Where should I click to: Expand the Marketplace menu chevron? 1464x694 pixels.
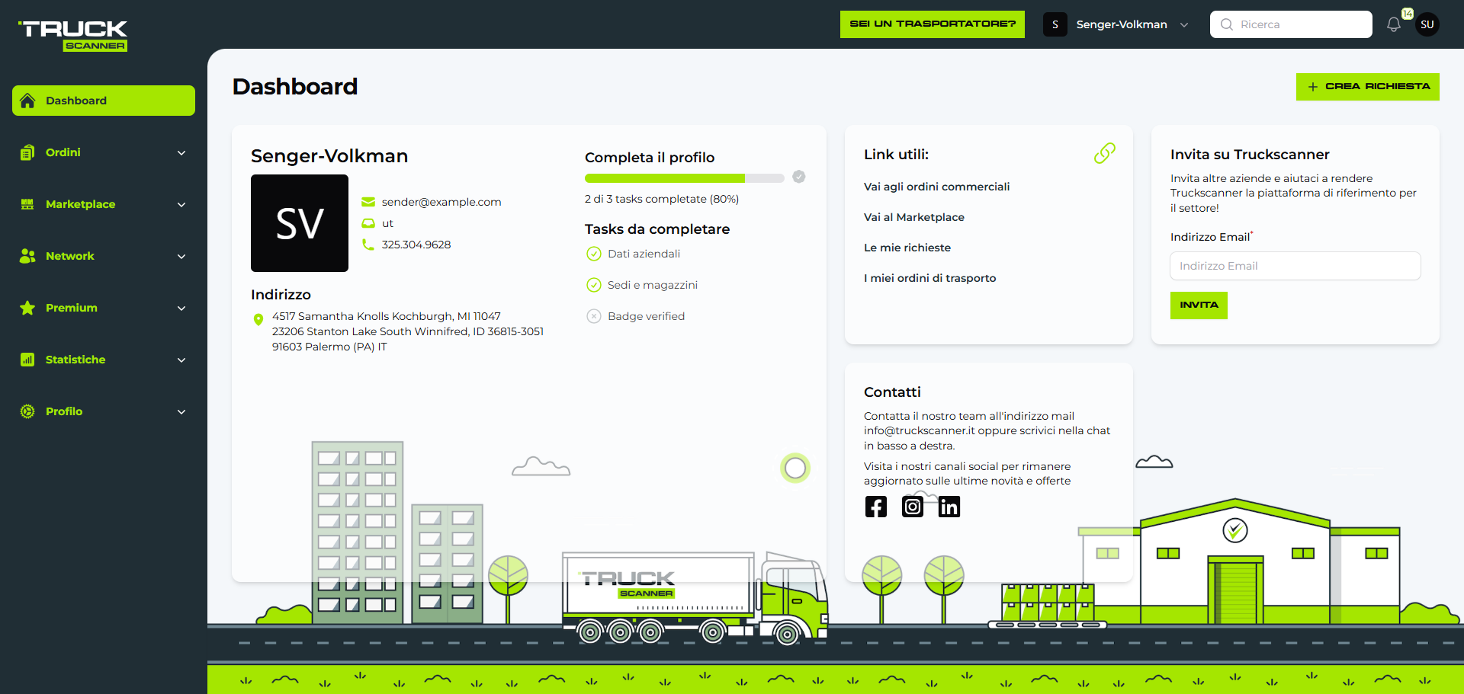click(x=181, y=204)
